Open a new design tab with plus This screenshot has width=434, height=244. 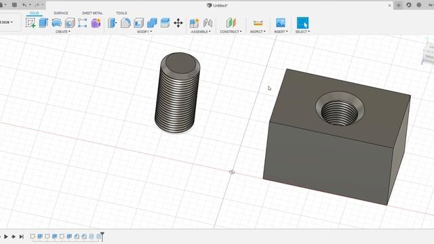click(399, 5)
